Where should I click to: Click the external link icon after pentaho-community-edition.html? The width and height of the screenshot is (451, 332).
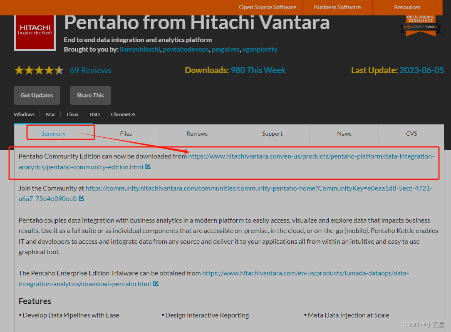coord(148,167)
